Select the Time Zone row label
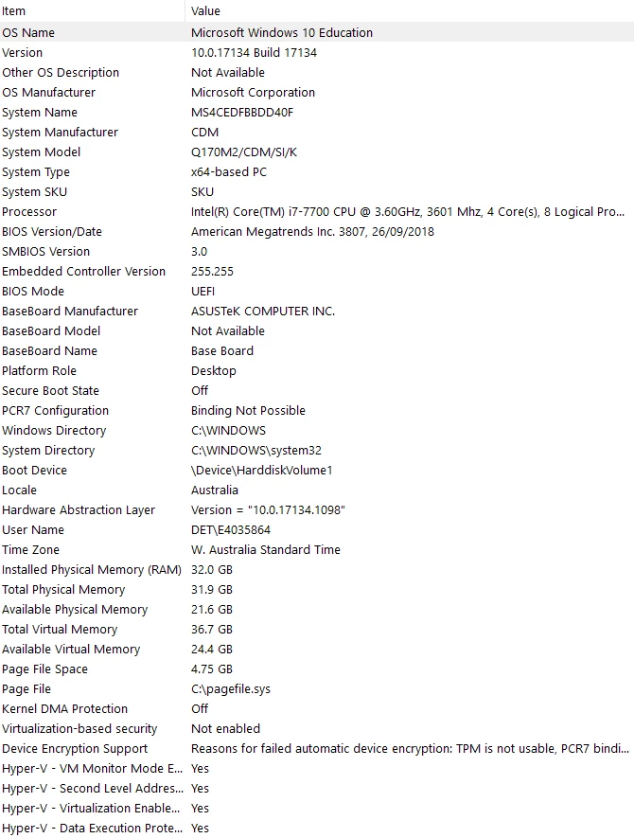The image size is (634, 838). [x=30, y=549]
